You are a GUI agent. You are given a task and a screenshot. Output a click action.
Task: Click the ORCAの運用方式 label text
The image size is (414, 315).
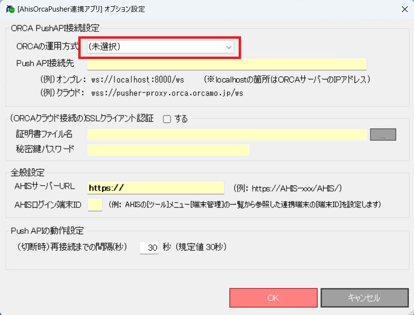coord(47,46)
